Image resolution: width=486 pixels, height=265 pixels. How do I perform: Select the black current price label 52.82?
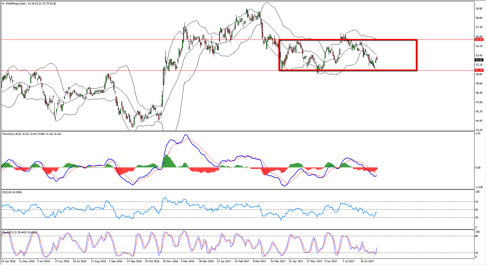coord(479,60)
